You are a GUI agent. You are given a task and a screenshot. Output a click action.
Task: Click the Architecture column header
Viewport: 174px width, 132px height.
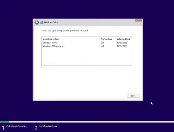coord(108,39)
